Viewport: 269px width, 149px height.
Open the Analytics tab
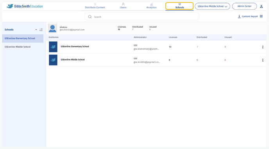click(151, 6)
